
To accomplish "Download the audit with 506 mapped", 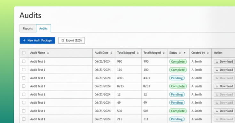I will point(224,111).
